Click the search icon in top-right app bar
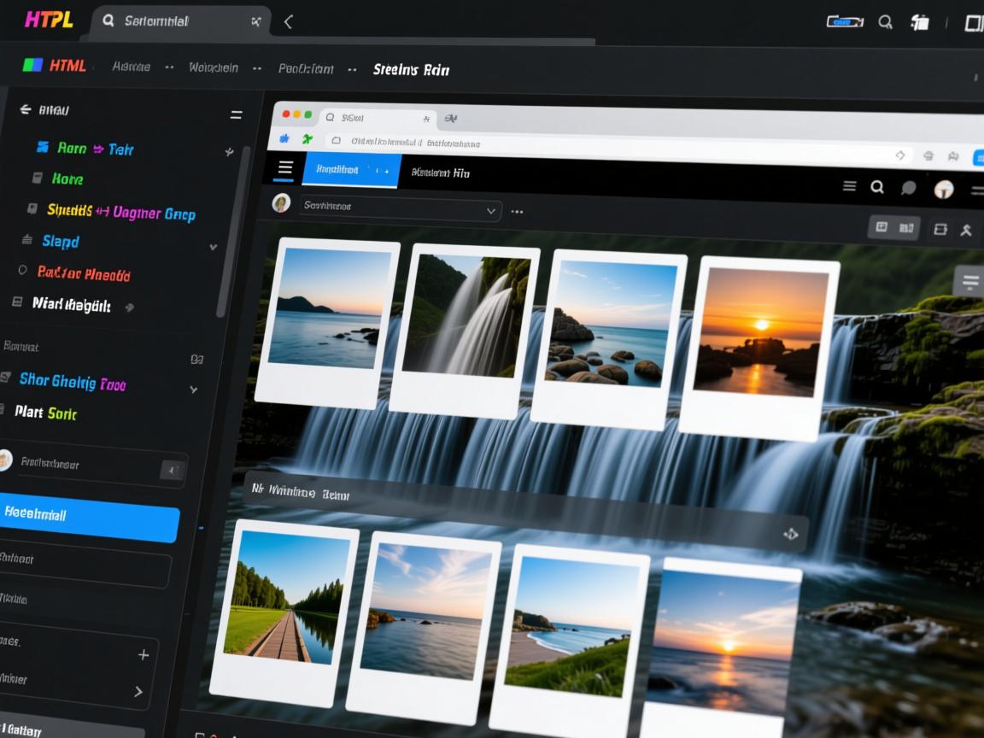The width and height of the screenshot is (984, 738). (886, 22)
